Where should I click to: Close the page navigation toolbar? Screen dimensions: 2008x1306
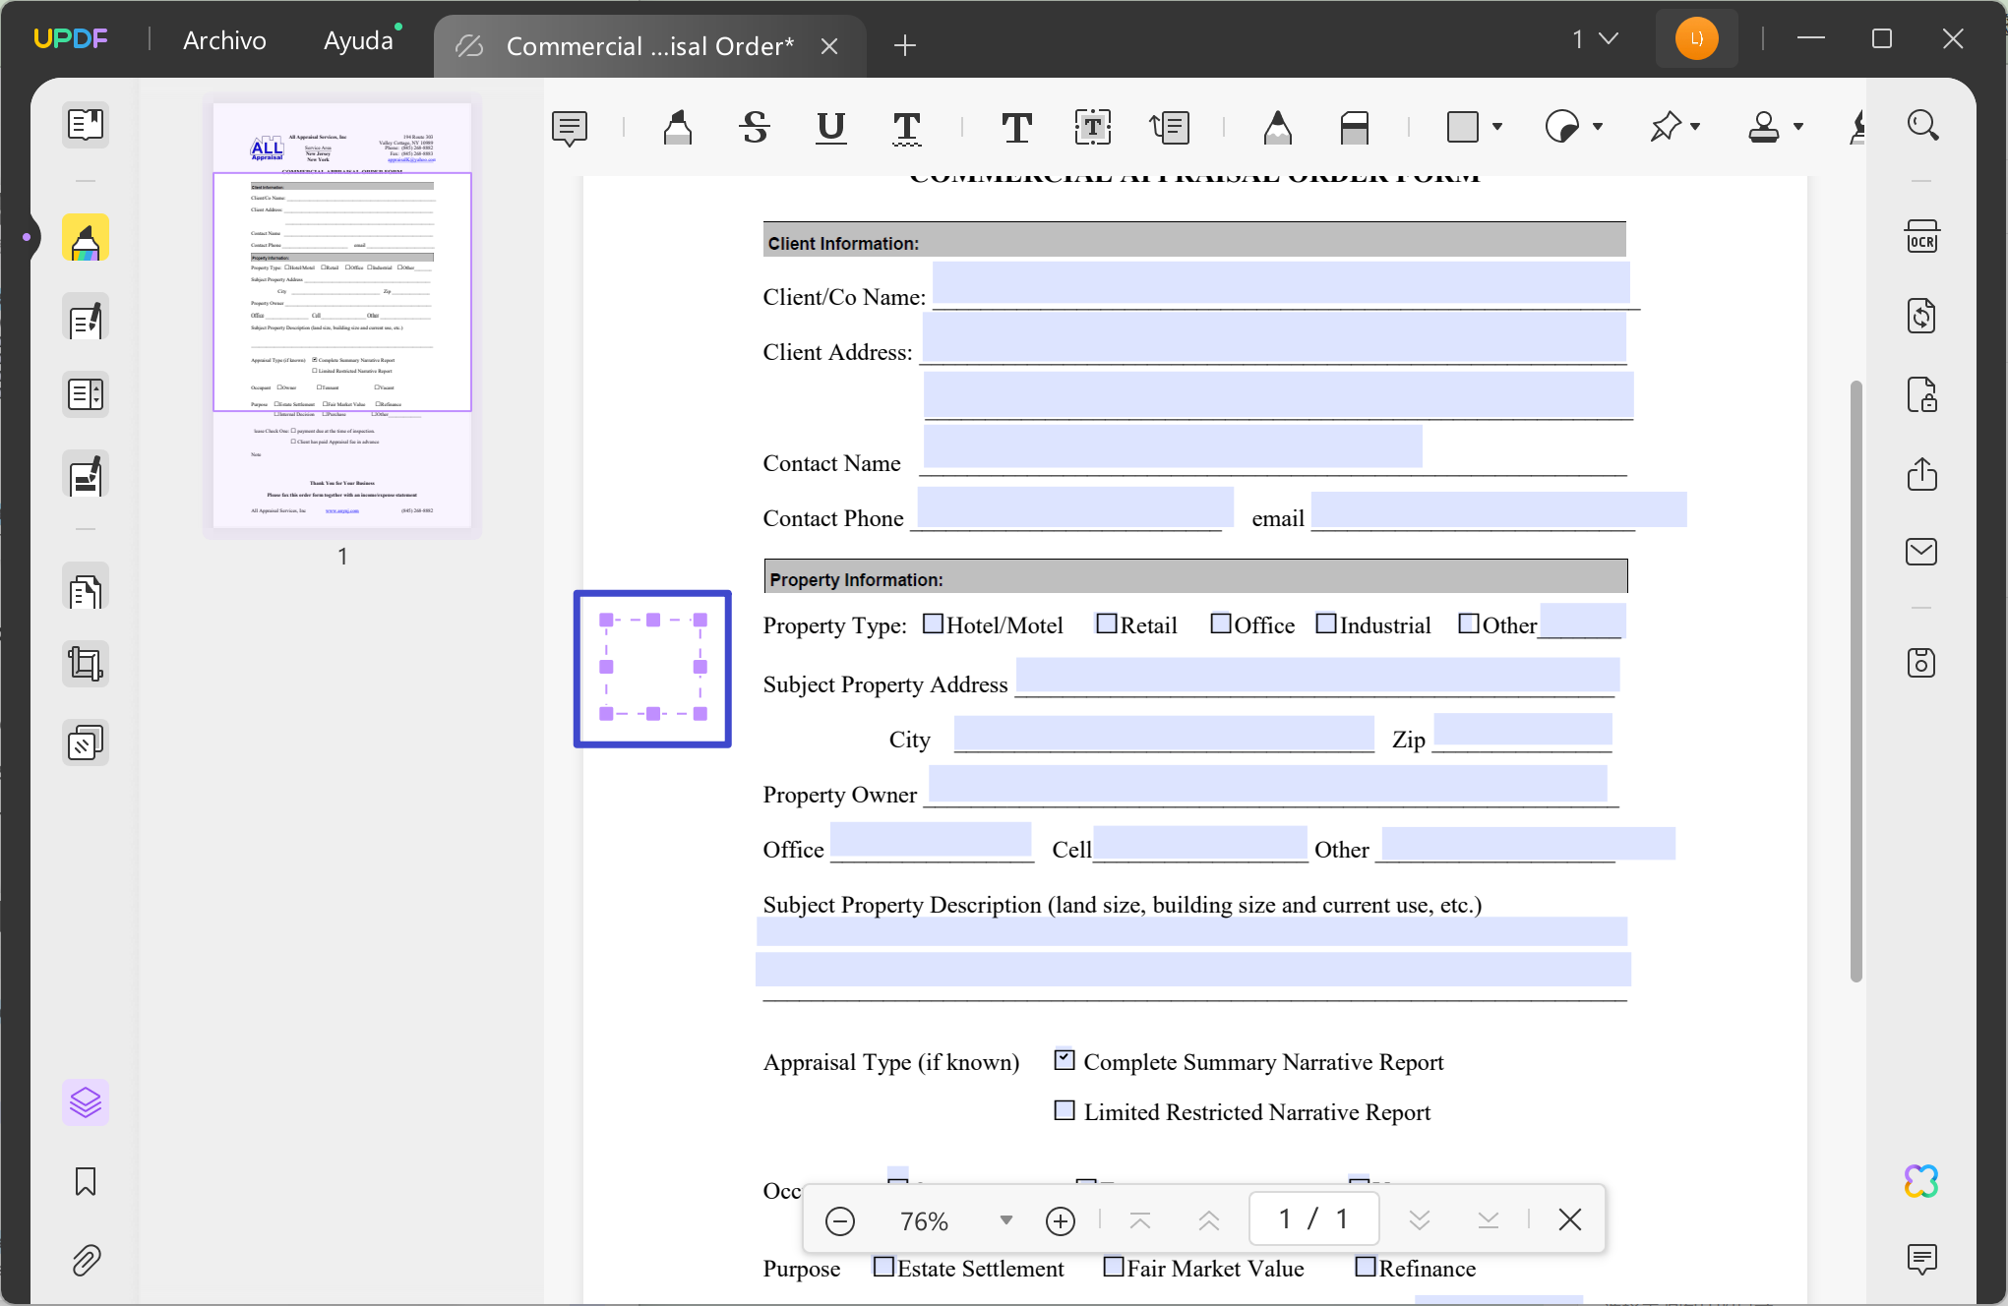pyautogui.click(x=1570, y=1219)
